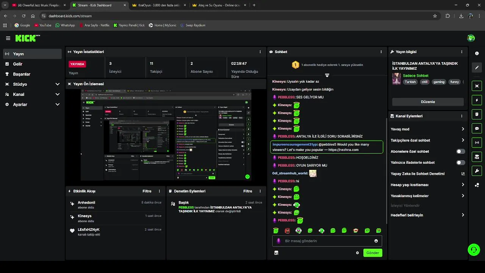Open Yapay Zeka ile Sohbet Denetimi link
Screen dimensions: 485x273
[x=428, y=174]
